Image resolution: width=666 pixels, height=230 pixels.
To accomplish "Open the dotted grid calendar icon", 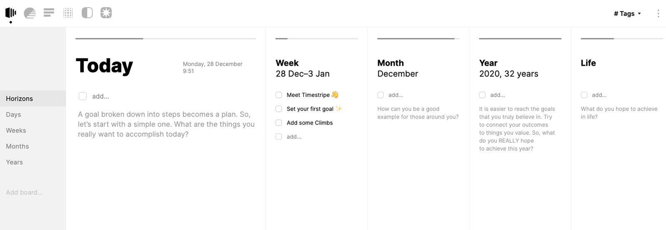I will point(68,13).
